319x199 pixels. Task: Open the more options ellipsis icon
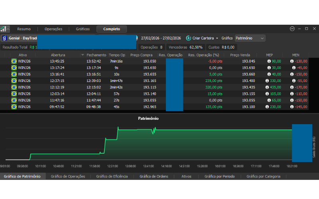pos(292,29)
